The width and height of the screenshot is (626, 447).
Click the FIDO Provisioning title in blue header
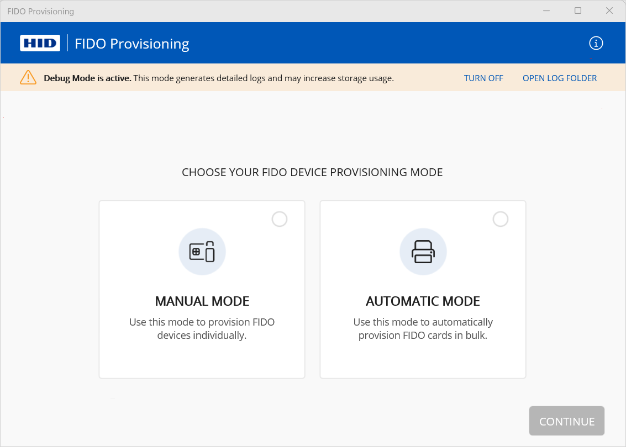click(x=132, y=44)
